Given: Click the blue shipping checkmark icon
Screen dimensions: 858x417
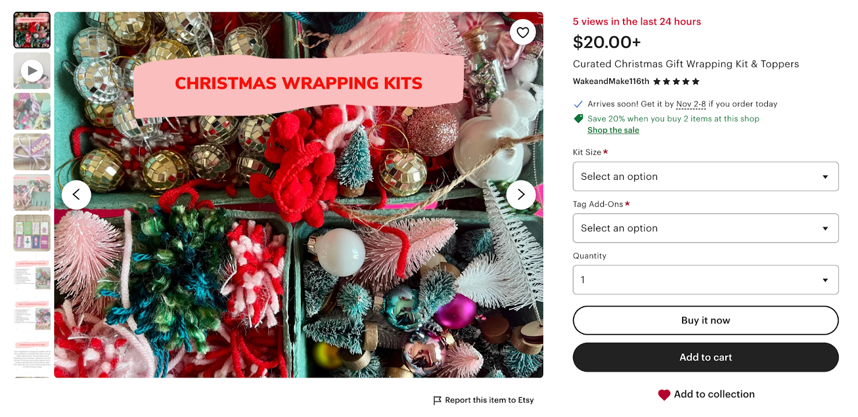Looking at the screenshot, I should tap(578, 103).
